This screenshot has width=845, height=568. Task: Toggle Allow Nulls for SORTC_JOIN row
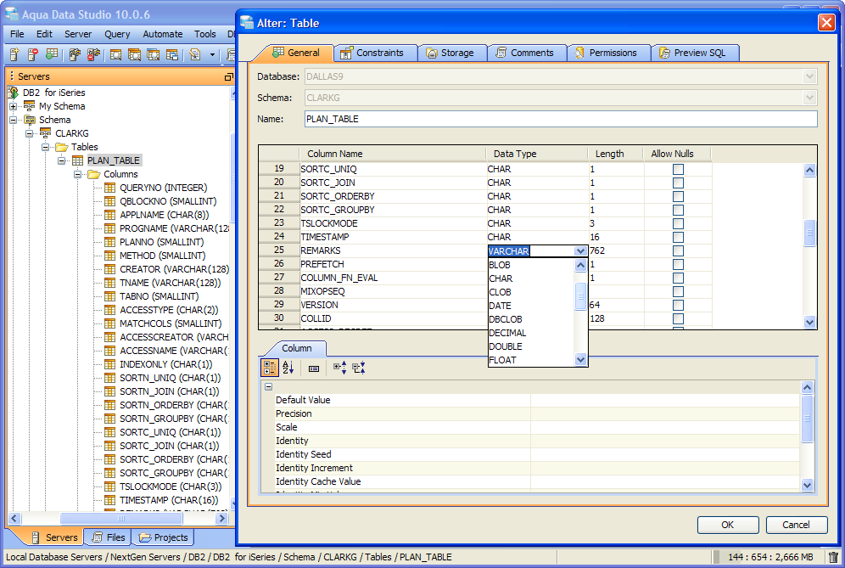coord(678,183)
